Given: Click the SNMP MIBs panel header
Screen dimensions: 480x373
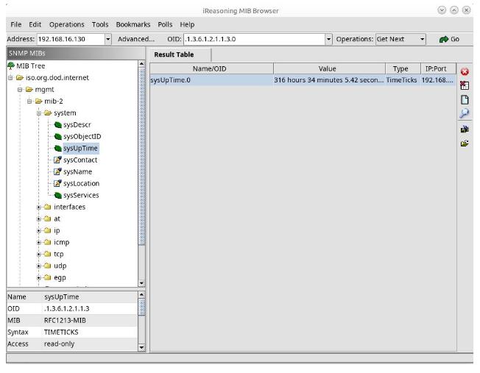Looking at the screenshot, I should coord(76,53).
